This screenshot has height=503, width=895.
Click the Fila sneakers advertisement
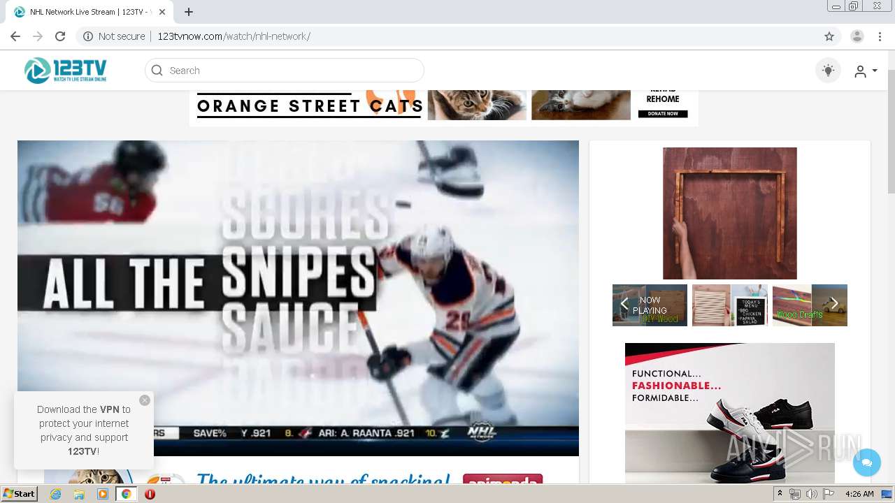729,413
